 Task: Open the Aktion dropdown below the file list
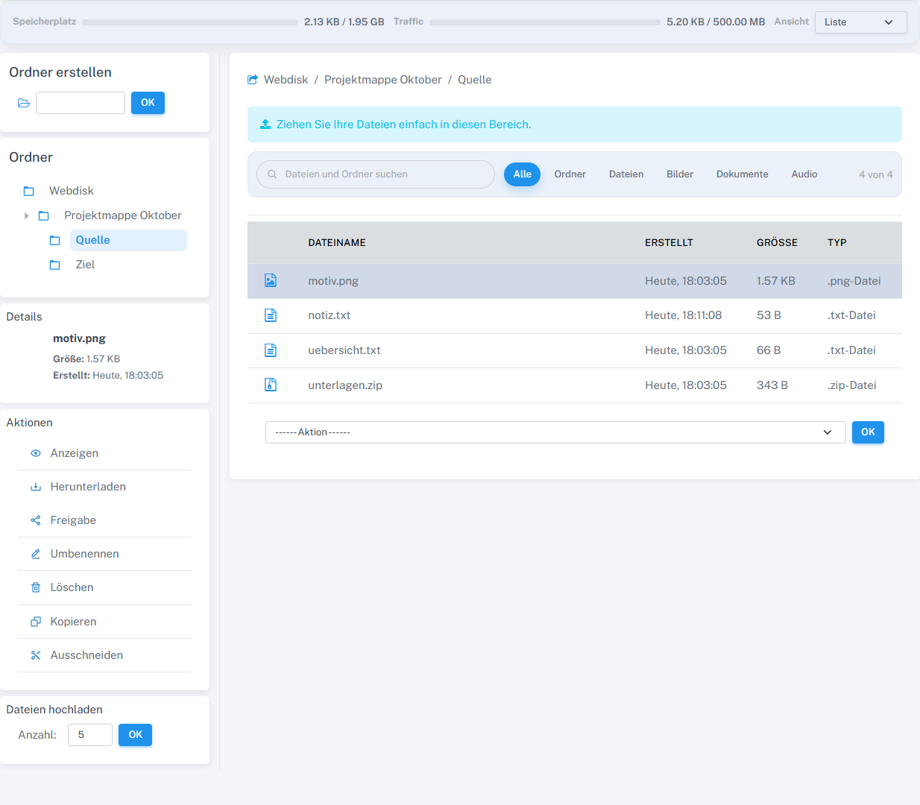(555, 432)
